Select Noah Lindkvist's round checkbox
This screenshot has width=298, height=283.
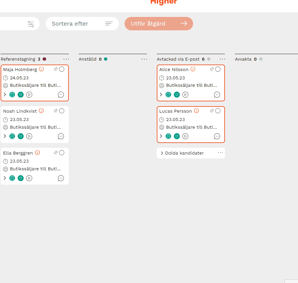[62, 111]
